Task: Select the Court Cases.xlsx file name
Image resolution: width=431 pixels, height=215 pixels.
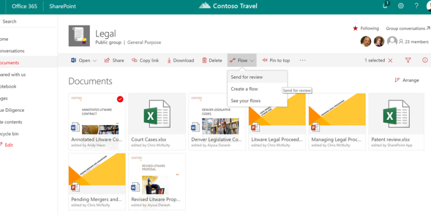Action: tap(149, 139)
